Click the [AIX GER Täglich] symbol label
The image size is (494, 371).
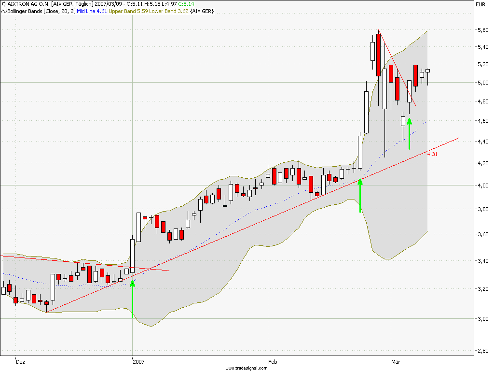(x=72, y=4)
